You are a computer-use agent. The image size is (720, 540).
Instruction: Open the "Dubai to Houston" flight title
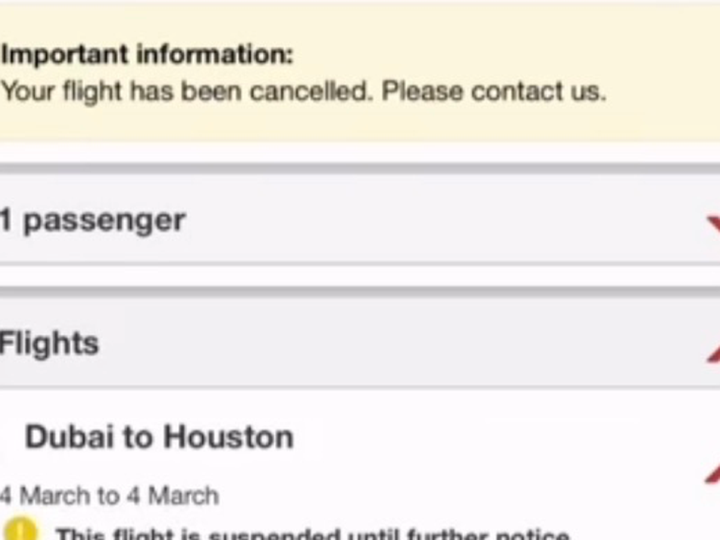[x=159, y=437]
